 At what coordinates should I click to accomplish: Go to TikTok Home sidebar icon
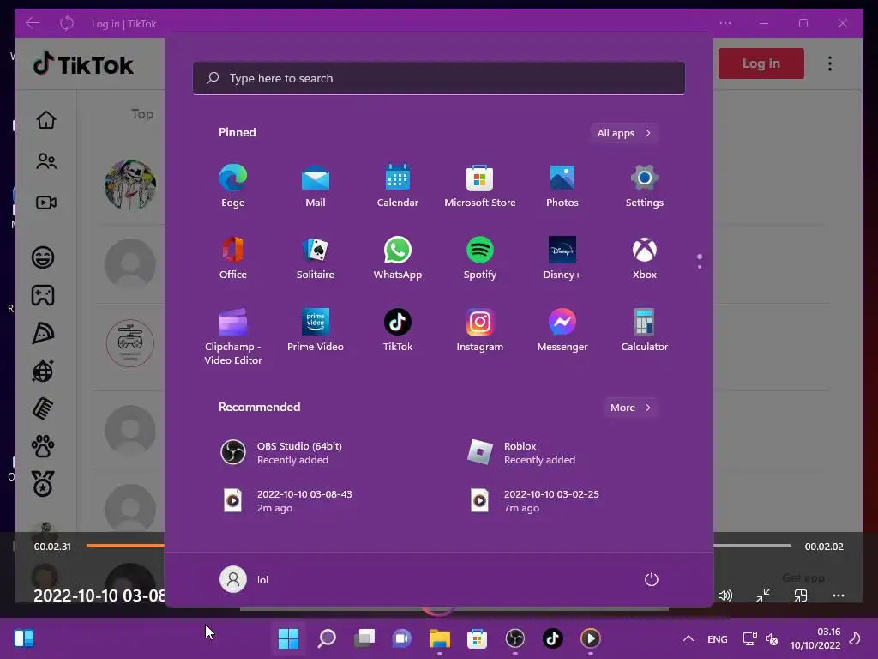(x=46, y=119)
